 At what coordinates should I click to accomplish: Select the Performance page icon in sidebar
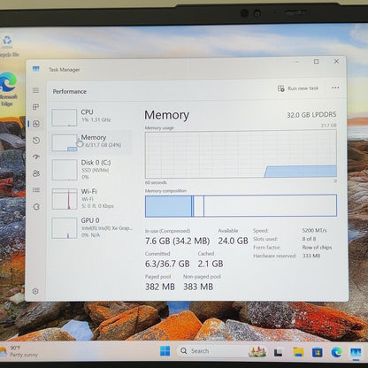36,124
